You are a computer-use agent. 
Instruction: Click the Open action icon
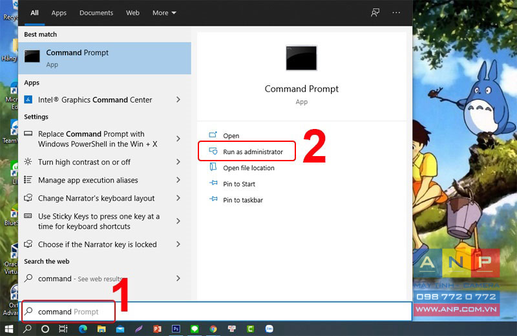pyautogui.click(x=213, y=135)
